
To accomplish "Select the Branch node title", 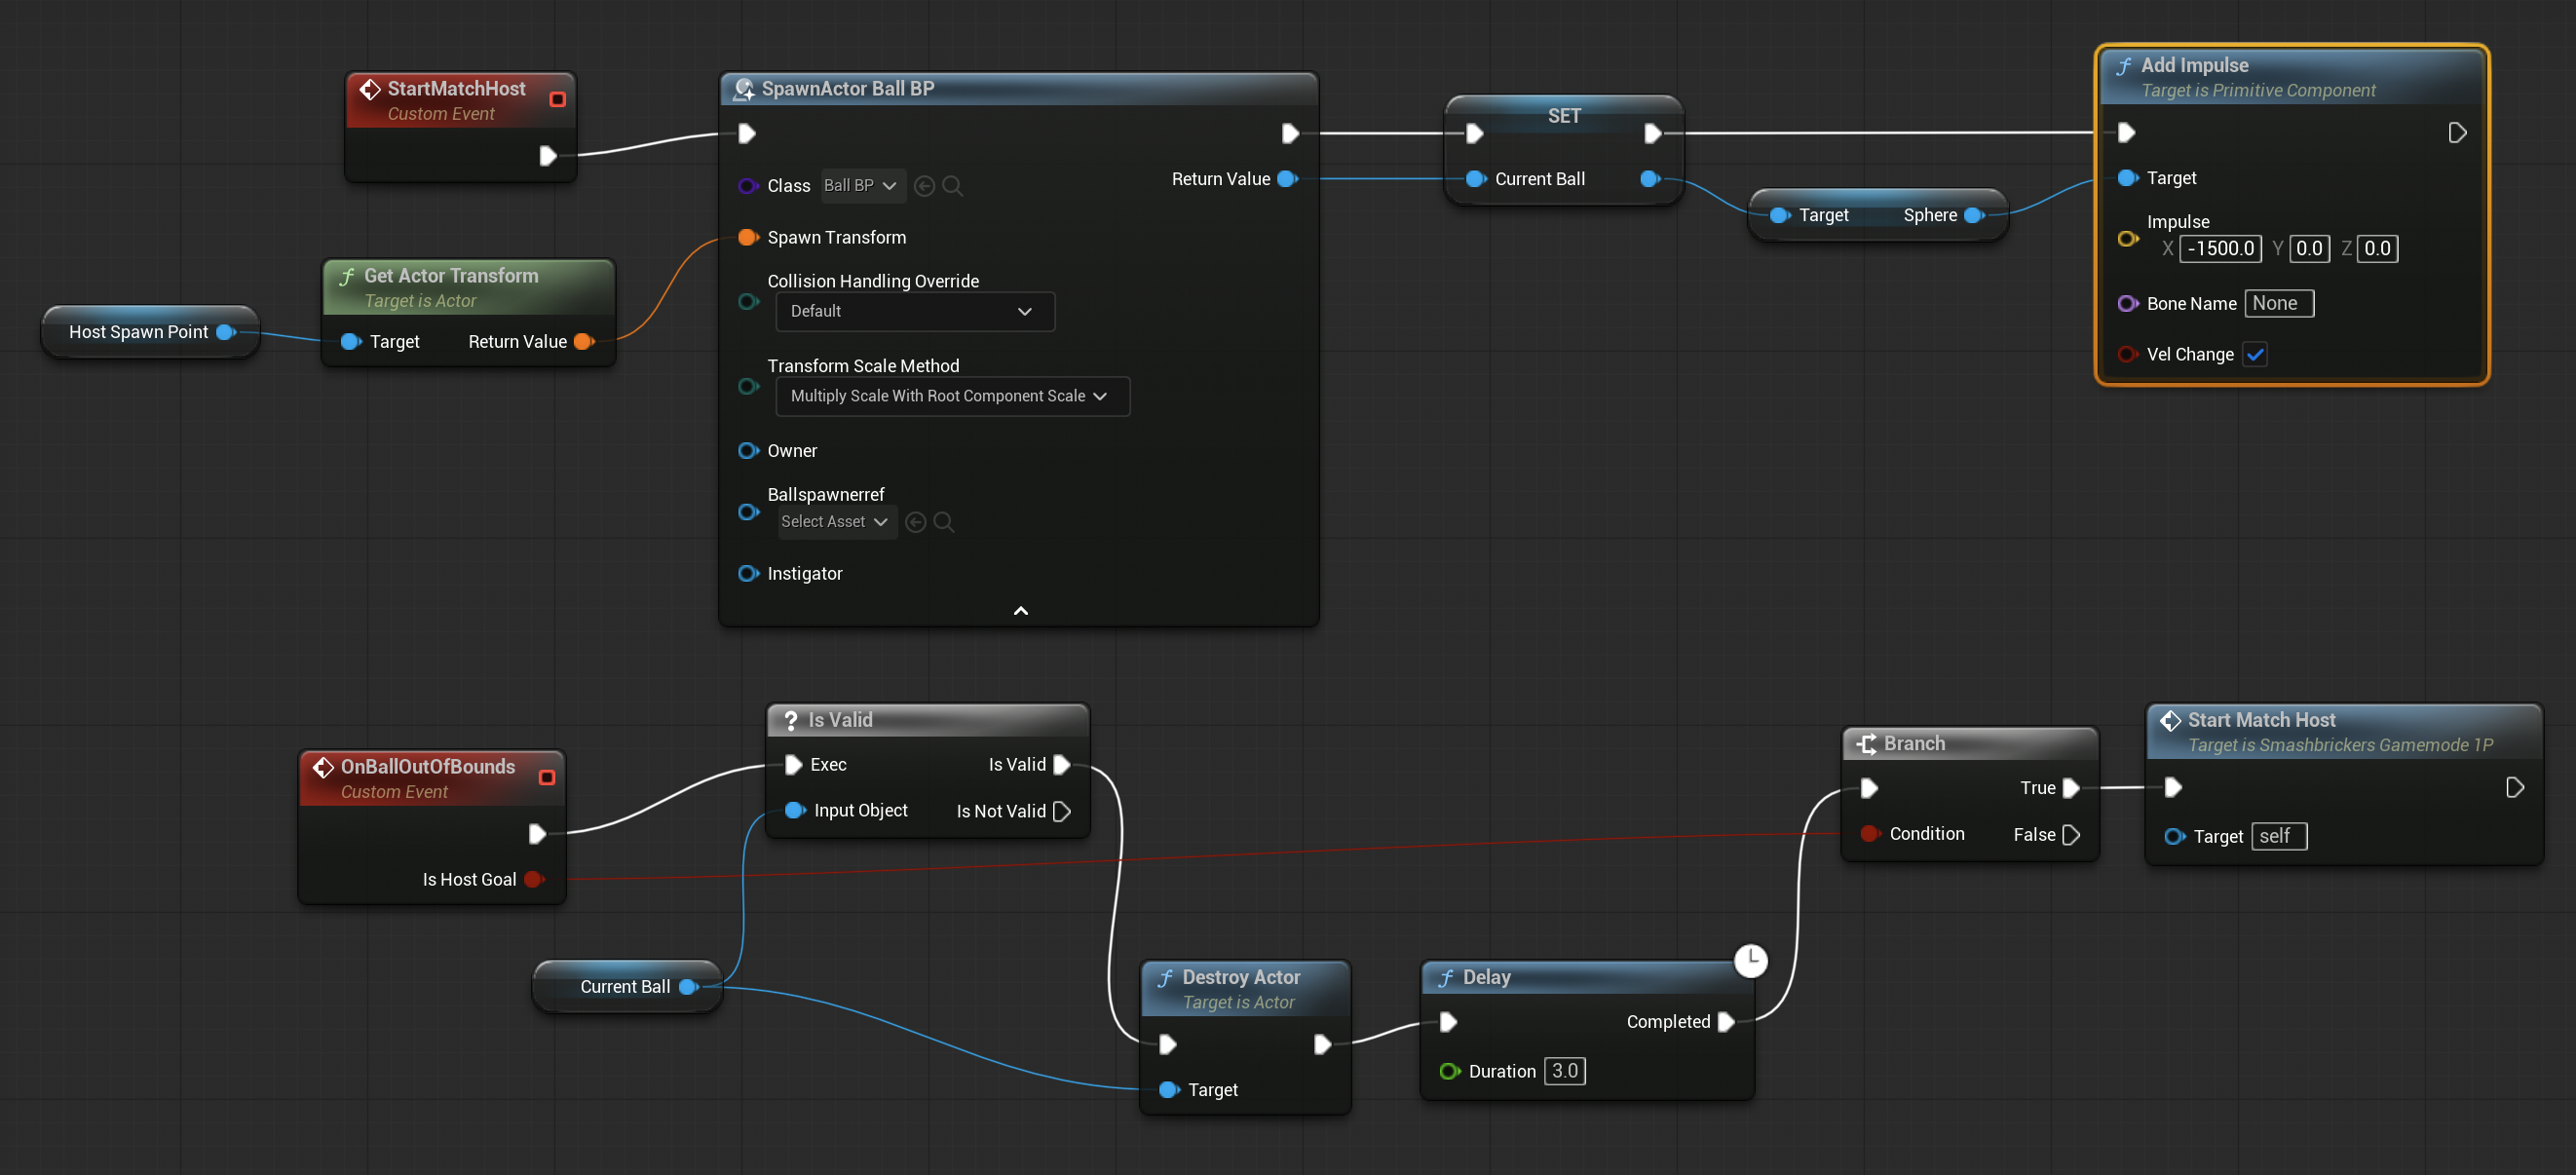I will pos(1914,744).
